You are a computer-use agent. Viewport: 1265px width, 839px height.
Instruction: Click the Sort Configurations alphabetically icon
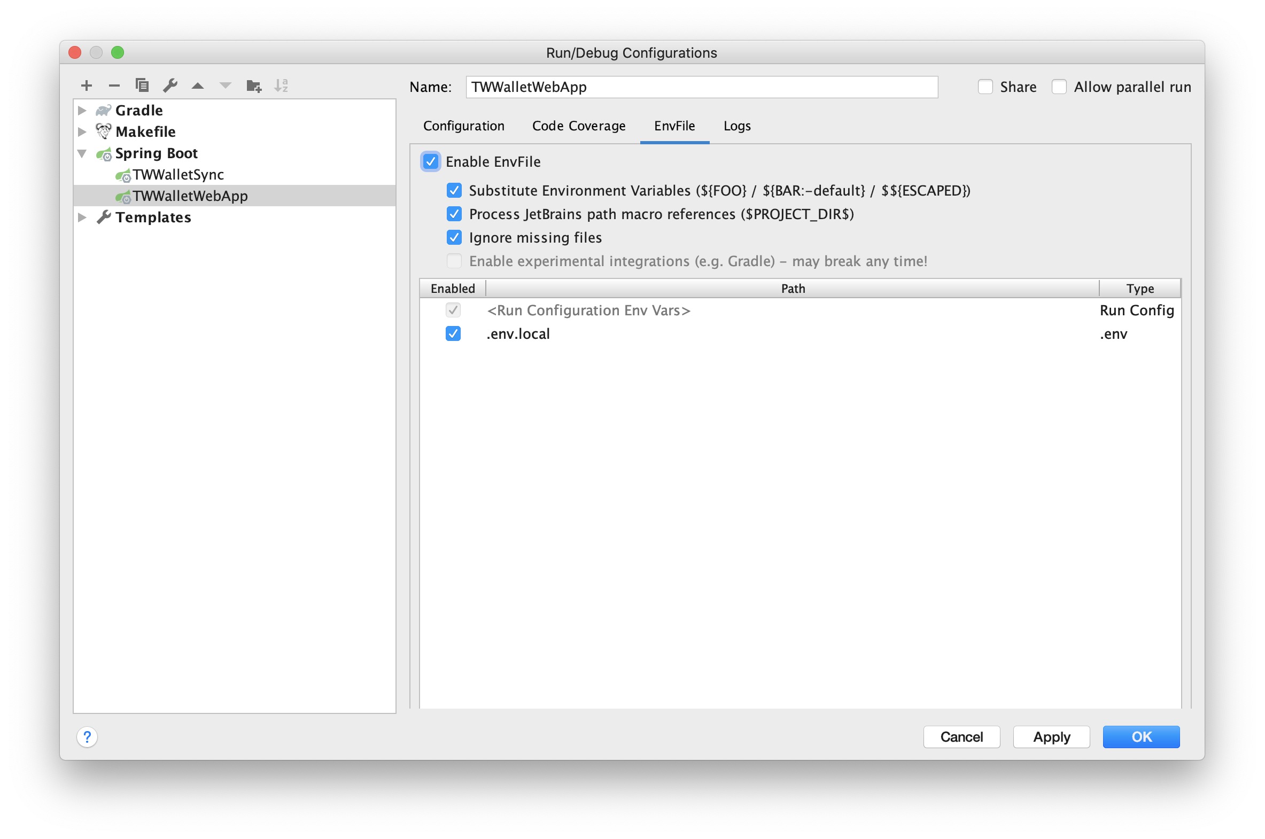(x=282, y=86)
